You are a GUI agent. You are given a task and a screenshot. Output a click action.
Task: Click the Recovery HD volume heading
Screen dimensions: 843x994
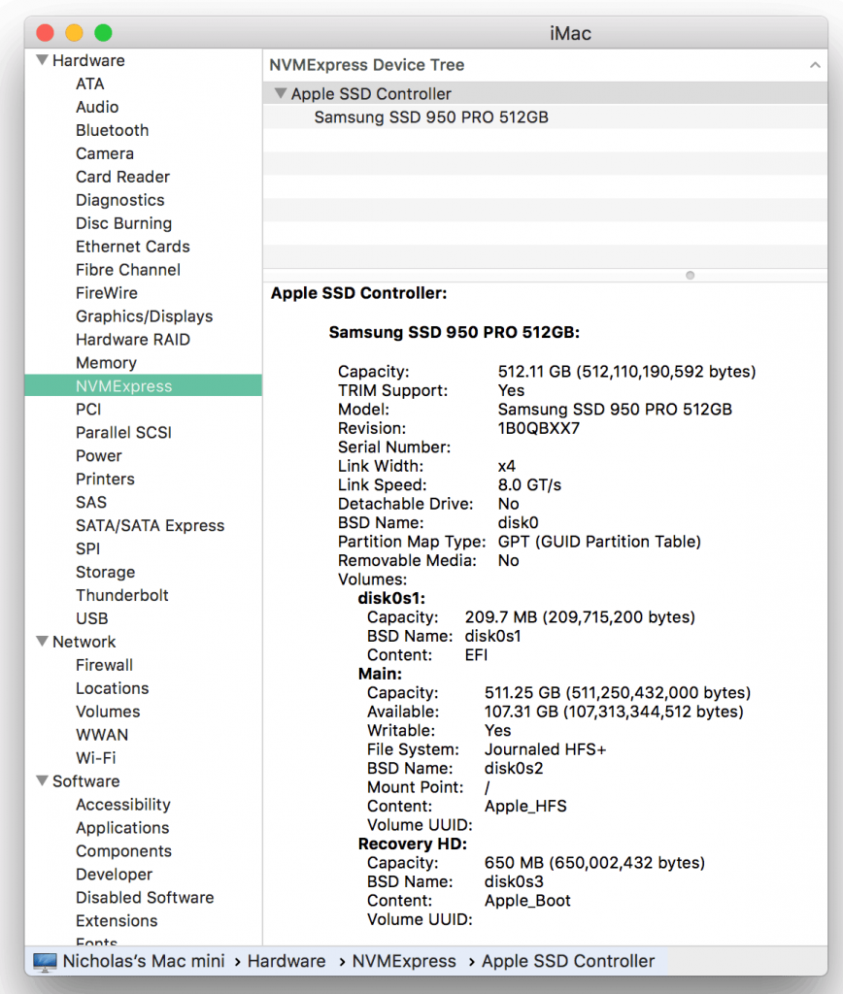(413, 845)
